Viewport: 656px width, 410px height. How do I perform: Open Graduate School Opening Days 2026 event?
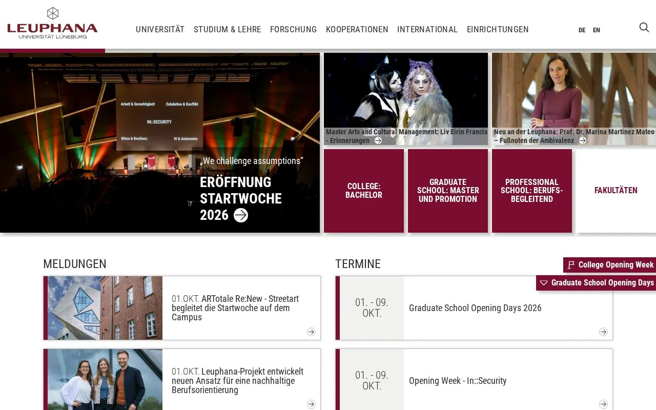tap(475, 308)
